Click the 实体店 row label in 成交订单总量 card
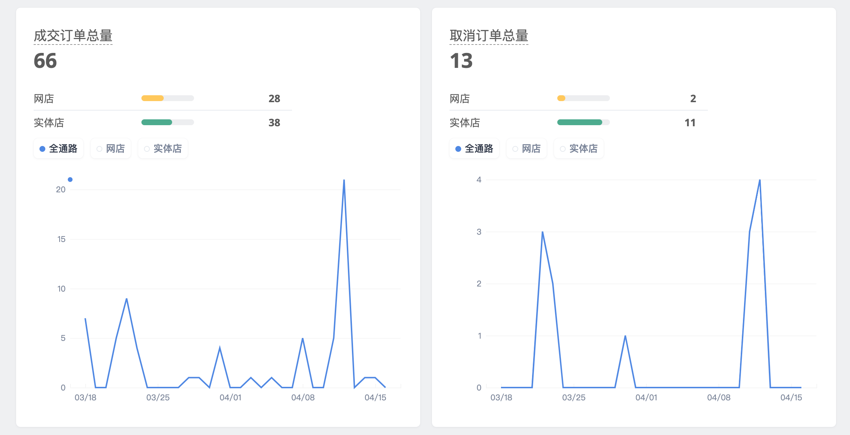 [49, 123]
